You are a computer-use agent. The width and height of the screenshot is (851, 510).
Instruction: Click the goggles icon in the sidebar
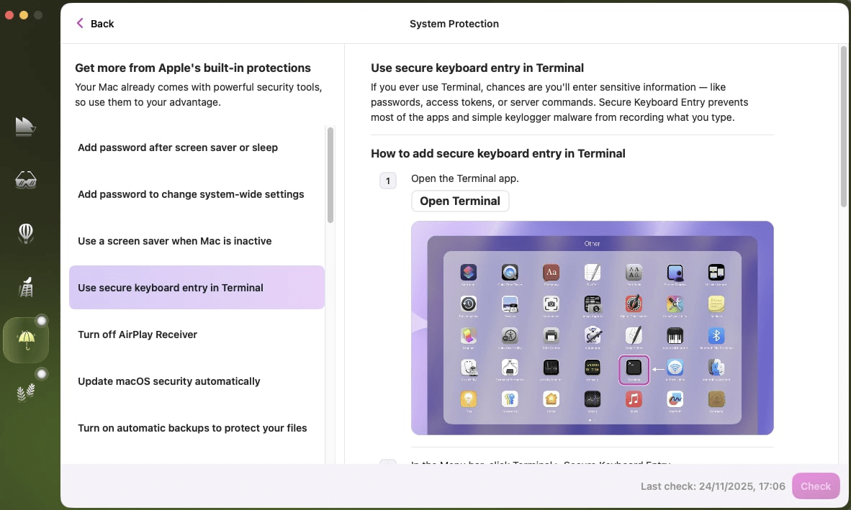coord(26,180)
